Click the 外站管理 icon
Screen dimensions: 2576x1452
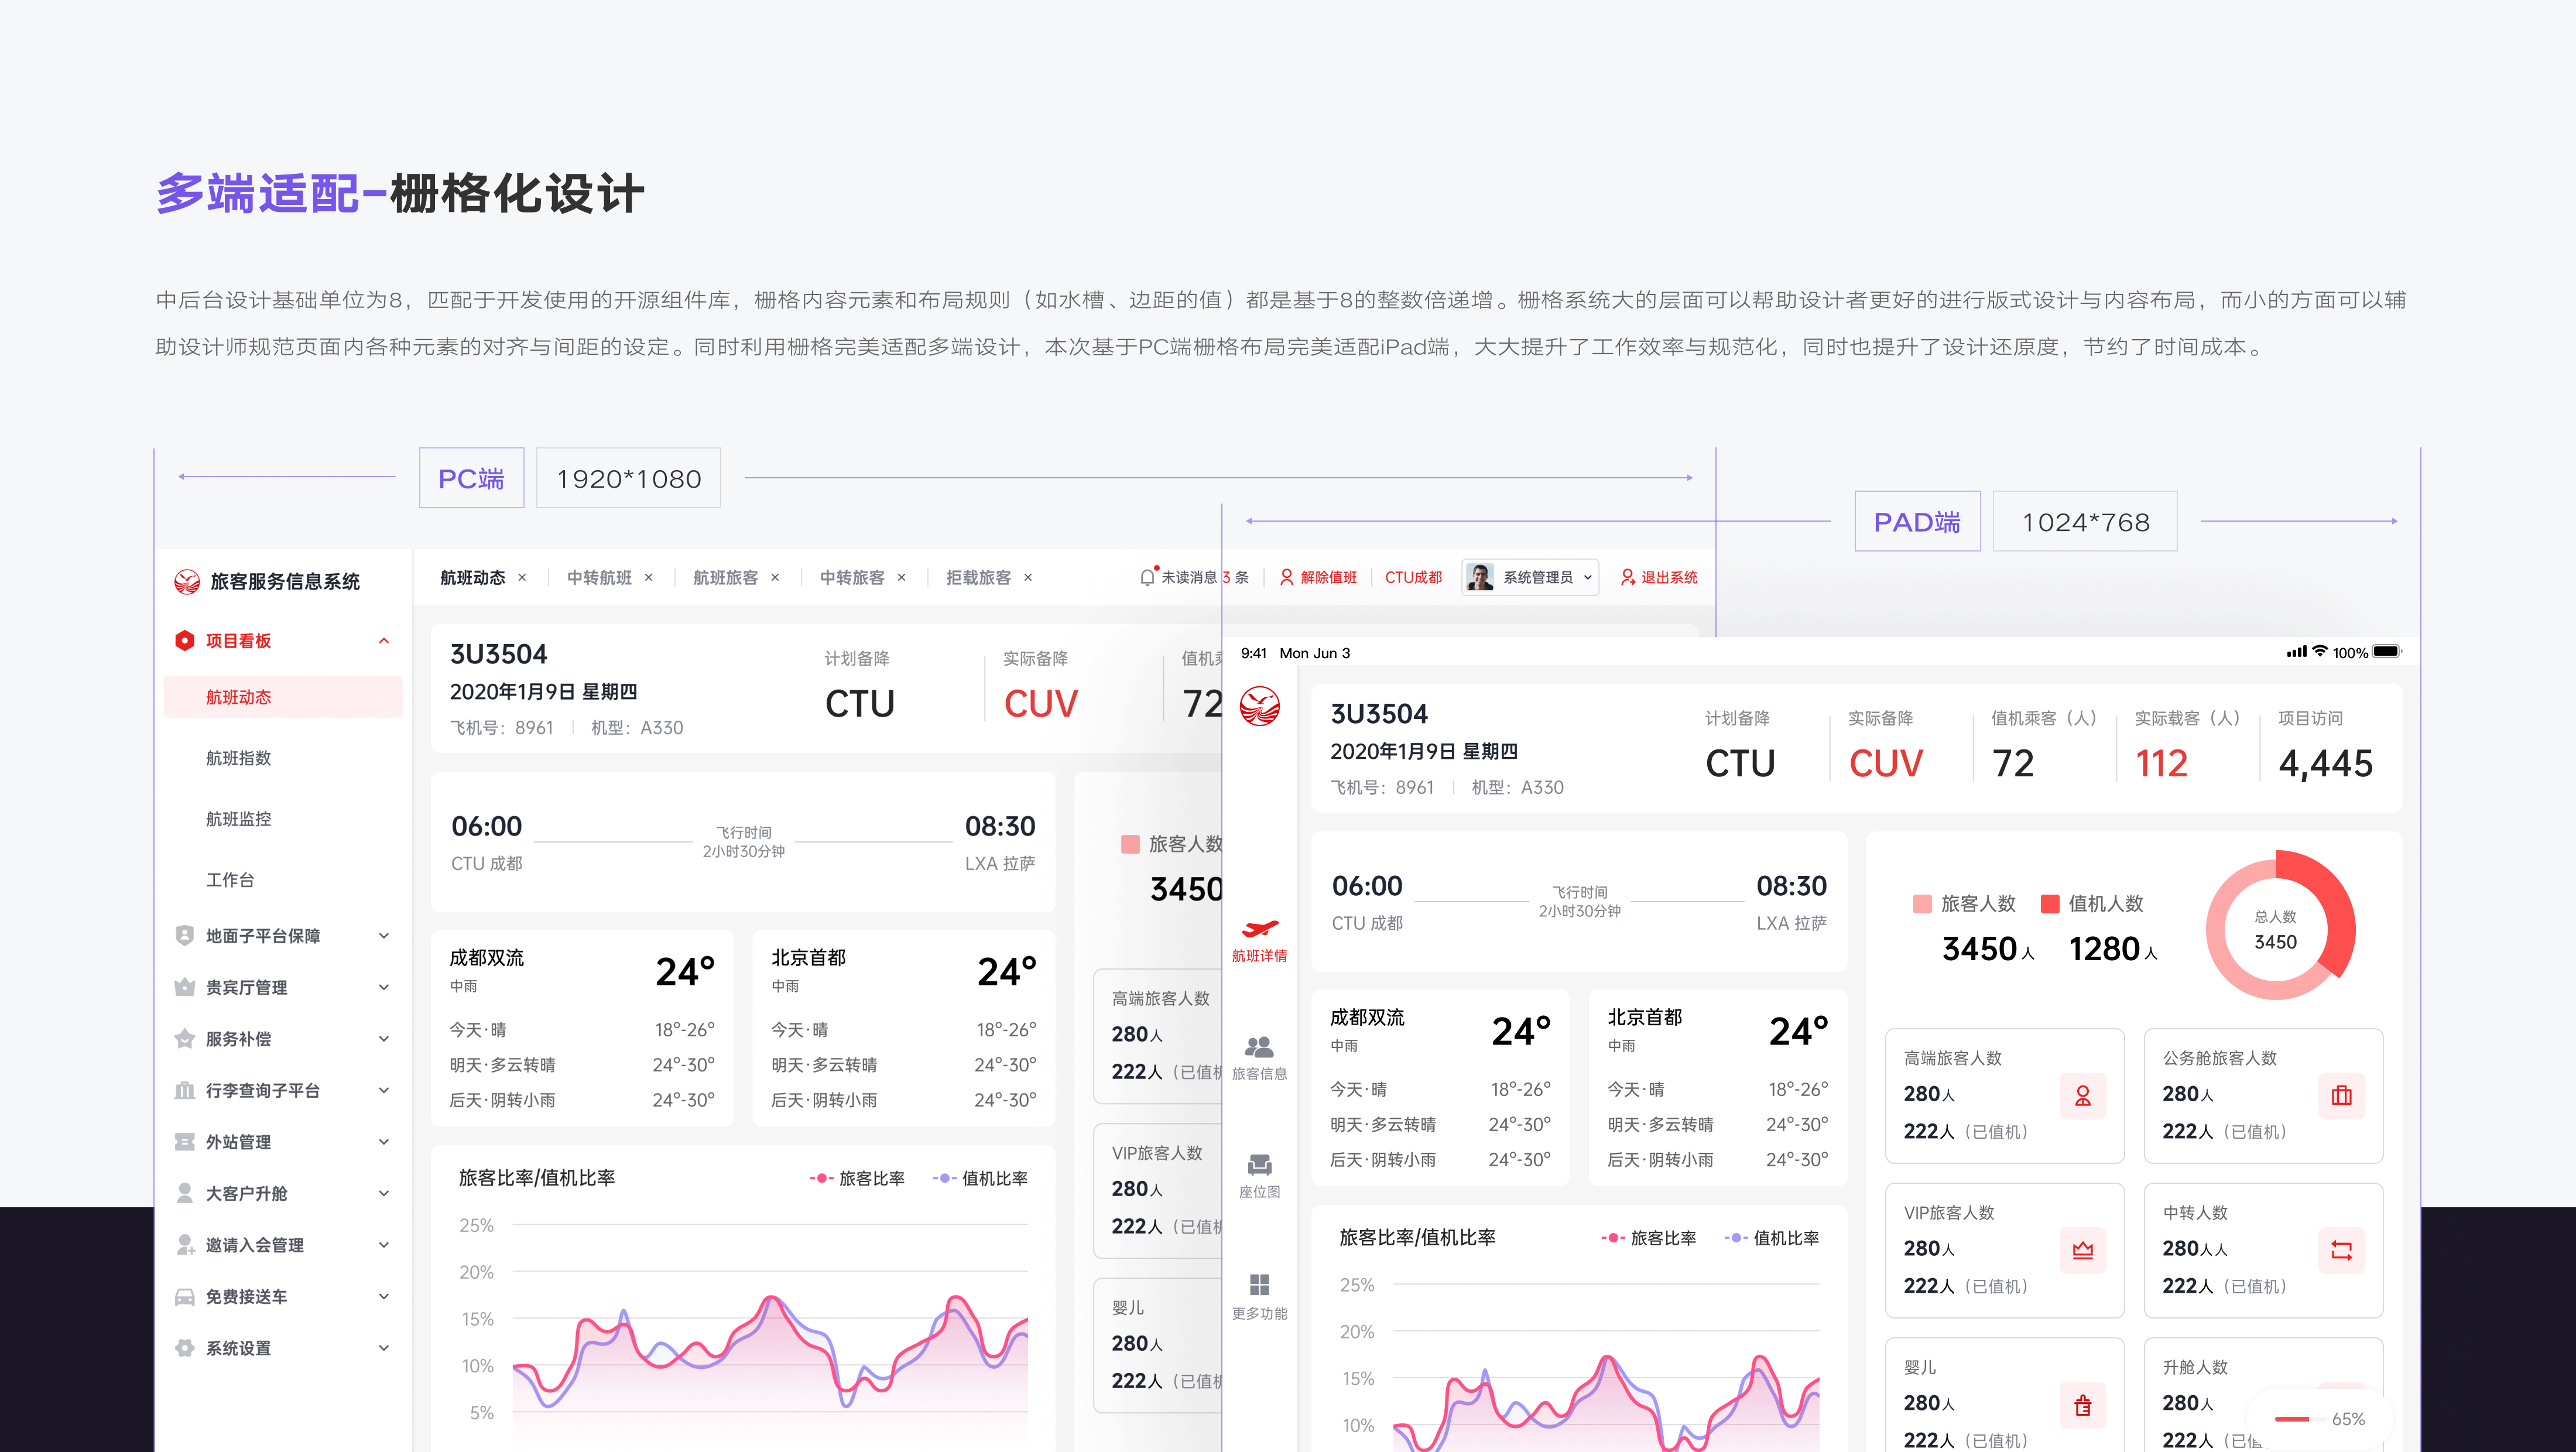point(184,1142)
